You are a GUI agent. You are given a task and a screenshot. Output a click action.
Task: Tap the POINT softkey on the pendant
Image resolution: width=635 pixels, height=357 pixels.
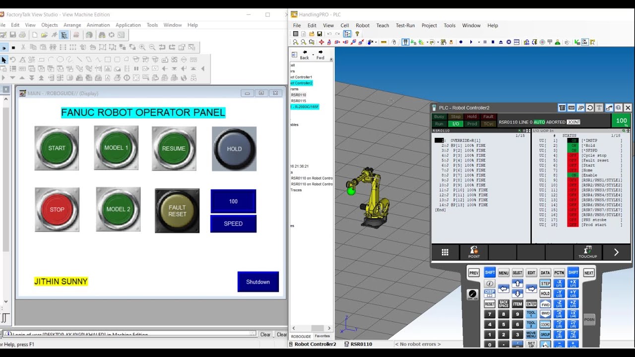[x=474, y=252]
